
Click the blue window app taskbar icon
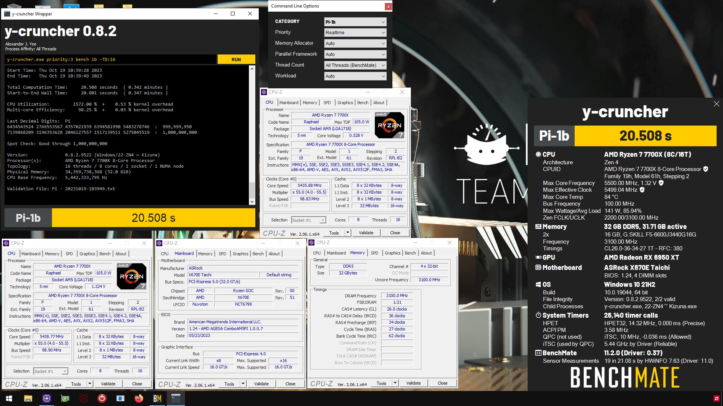coord(120,398)
